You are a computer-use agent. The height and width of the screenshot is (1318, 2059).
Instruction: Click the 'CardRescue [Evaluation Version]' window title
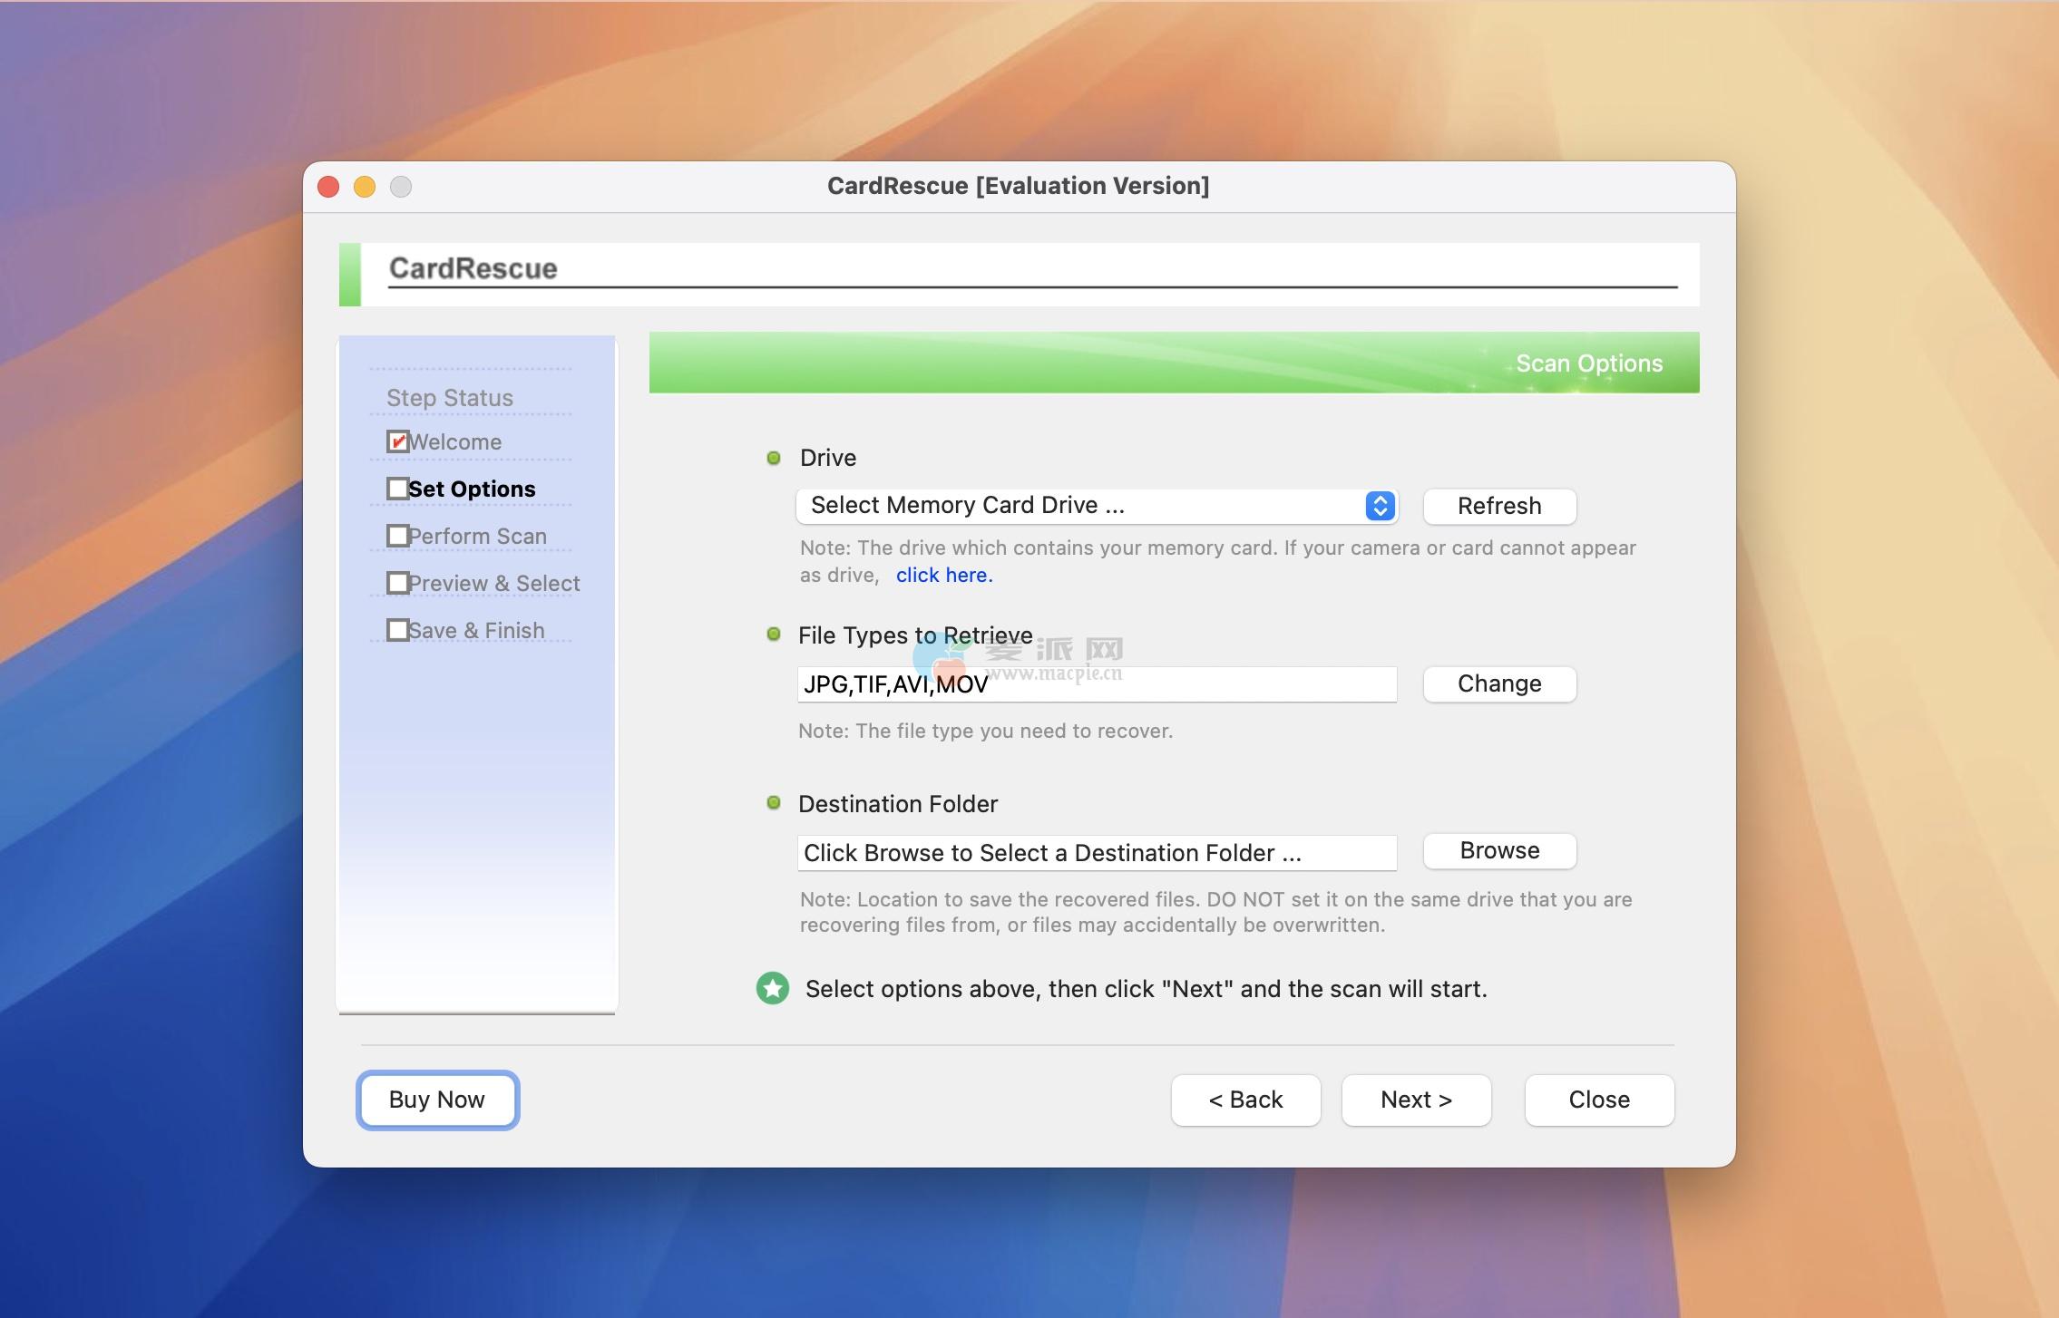coord(1019,186)
